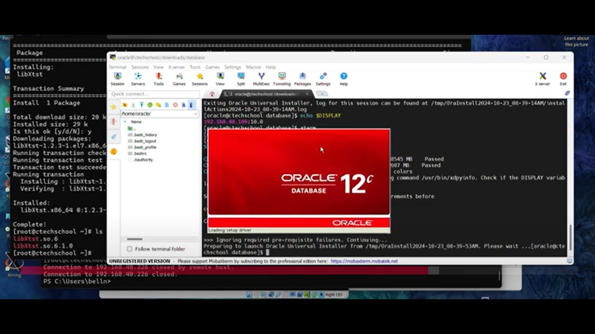The image size is (595, 334).
Task: Click the MobaXterm terminal vertical scrollbar
Action: click(570, 237)
